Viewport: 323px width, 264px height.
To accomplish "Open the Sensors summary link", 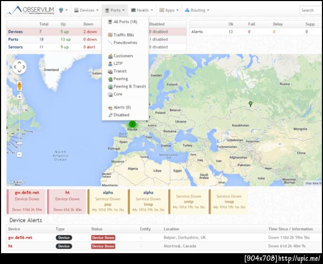I will [16, 47].
